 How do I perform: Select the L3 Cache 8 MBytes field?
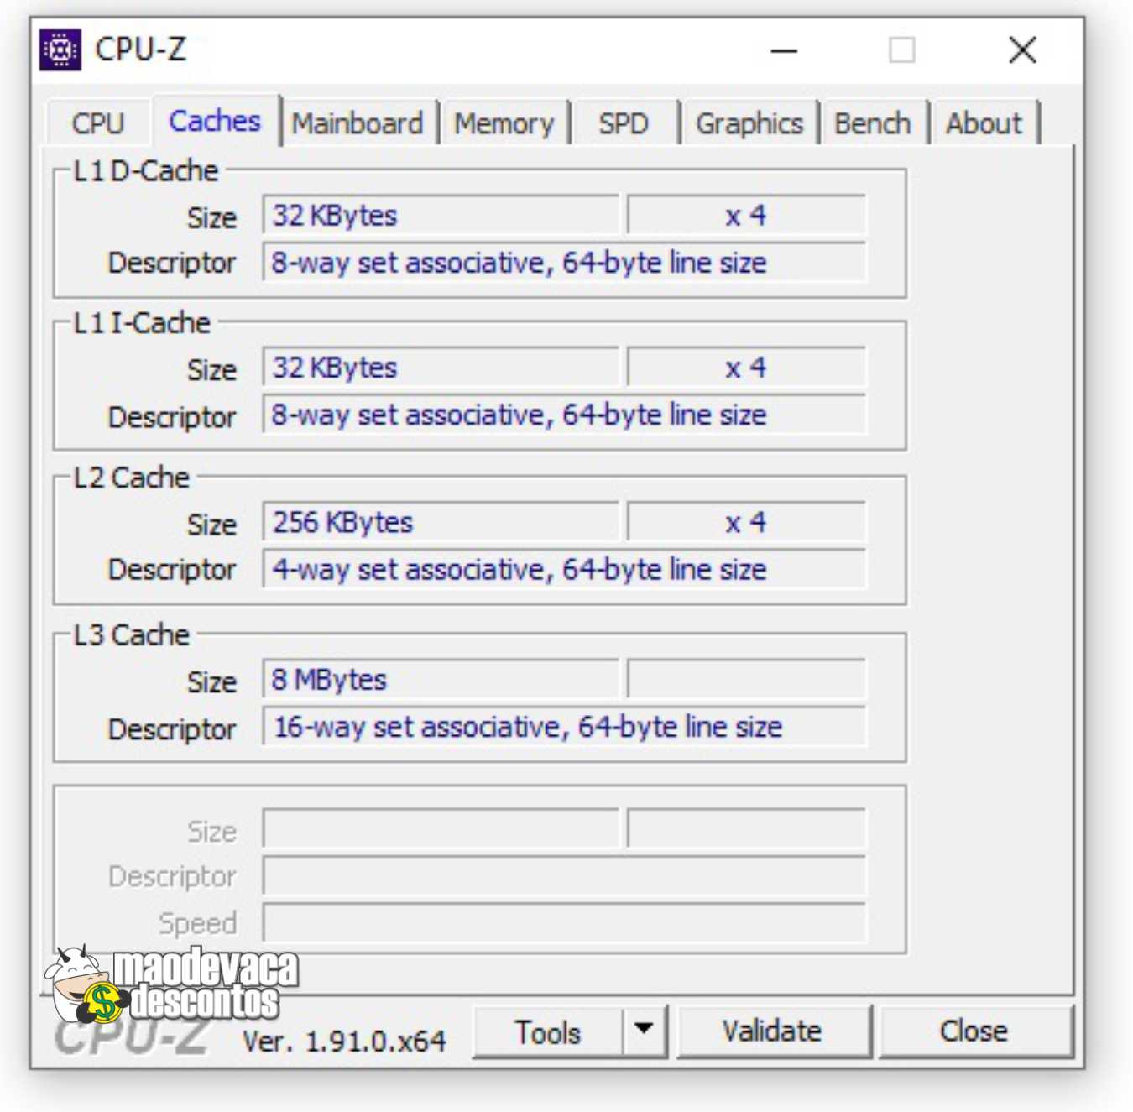point(441,680)
